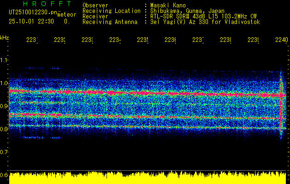This screenshot has width=290, height=184.
Task: Click the 1.1 kHz axis label
Action: 4,60
